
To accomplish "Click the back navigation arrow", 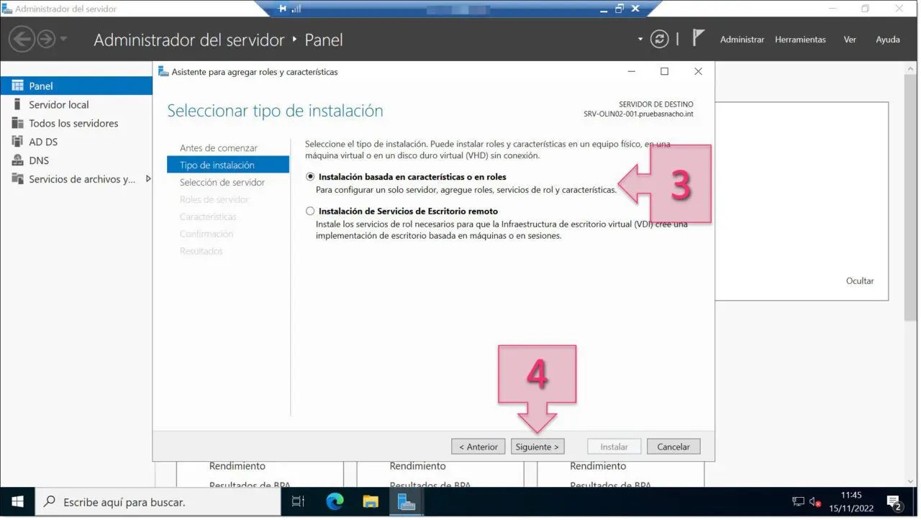I will pos(22,39).
